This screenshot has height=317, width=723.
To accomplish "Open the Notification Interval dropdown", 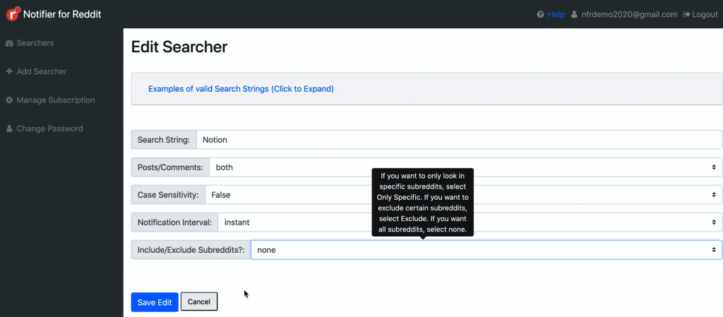I will [x=470, y=222].
